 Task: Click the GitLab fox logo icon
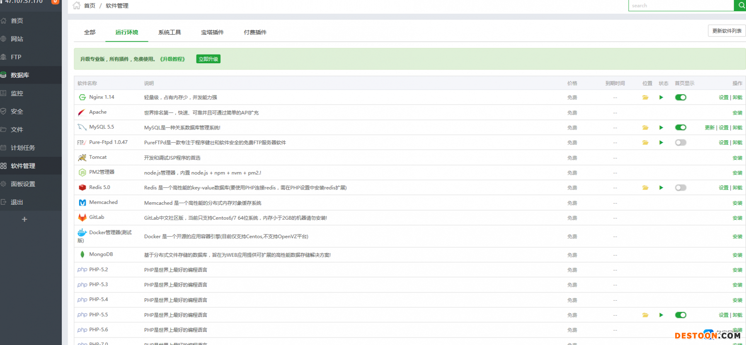(x=82, y=218)
